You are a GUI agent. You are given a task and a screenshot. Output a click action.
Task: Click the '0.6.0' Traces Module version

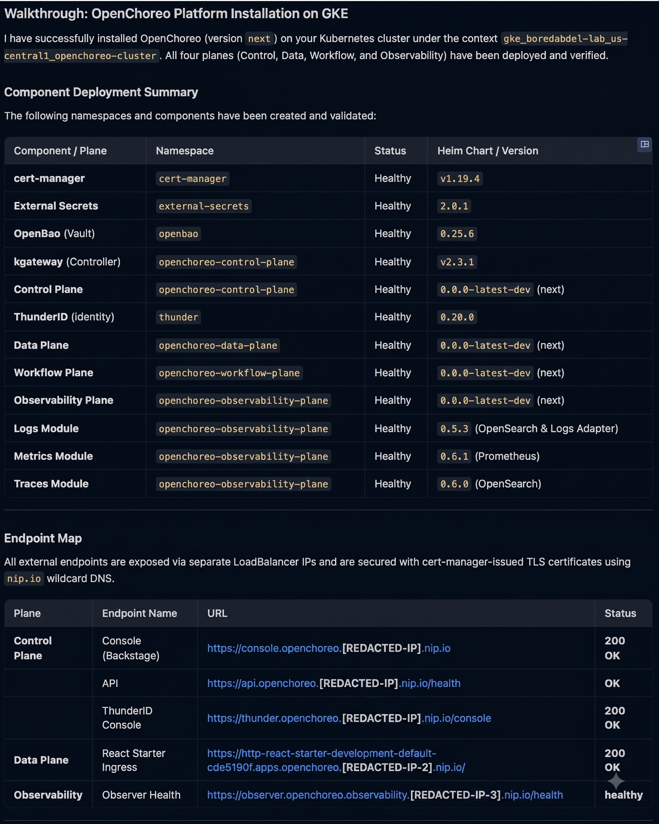[454, 484]
